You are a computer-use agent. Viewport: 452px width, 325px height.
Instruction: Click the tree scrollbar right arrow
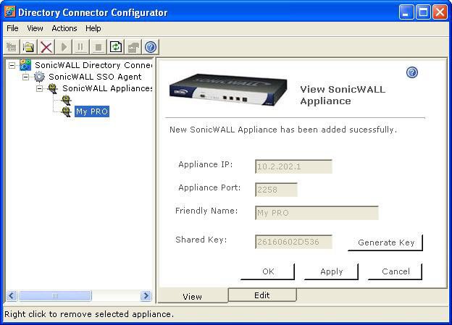click(146, 295)
